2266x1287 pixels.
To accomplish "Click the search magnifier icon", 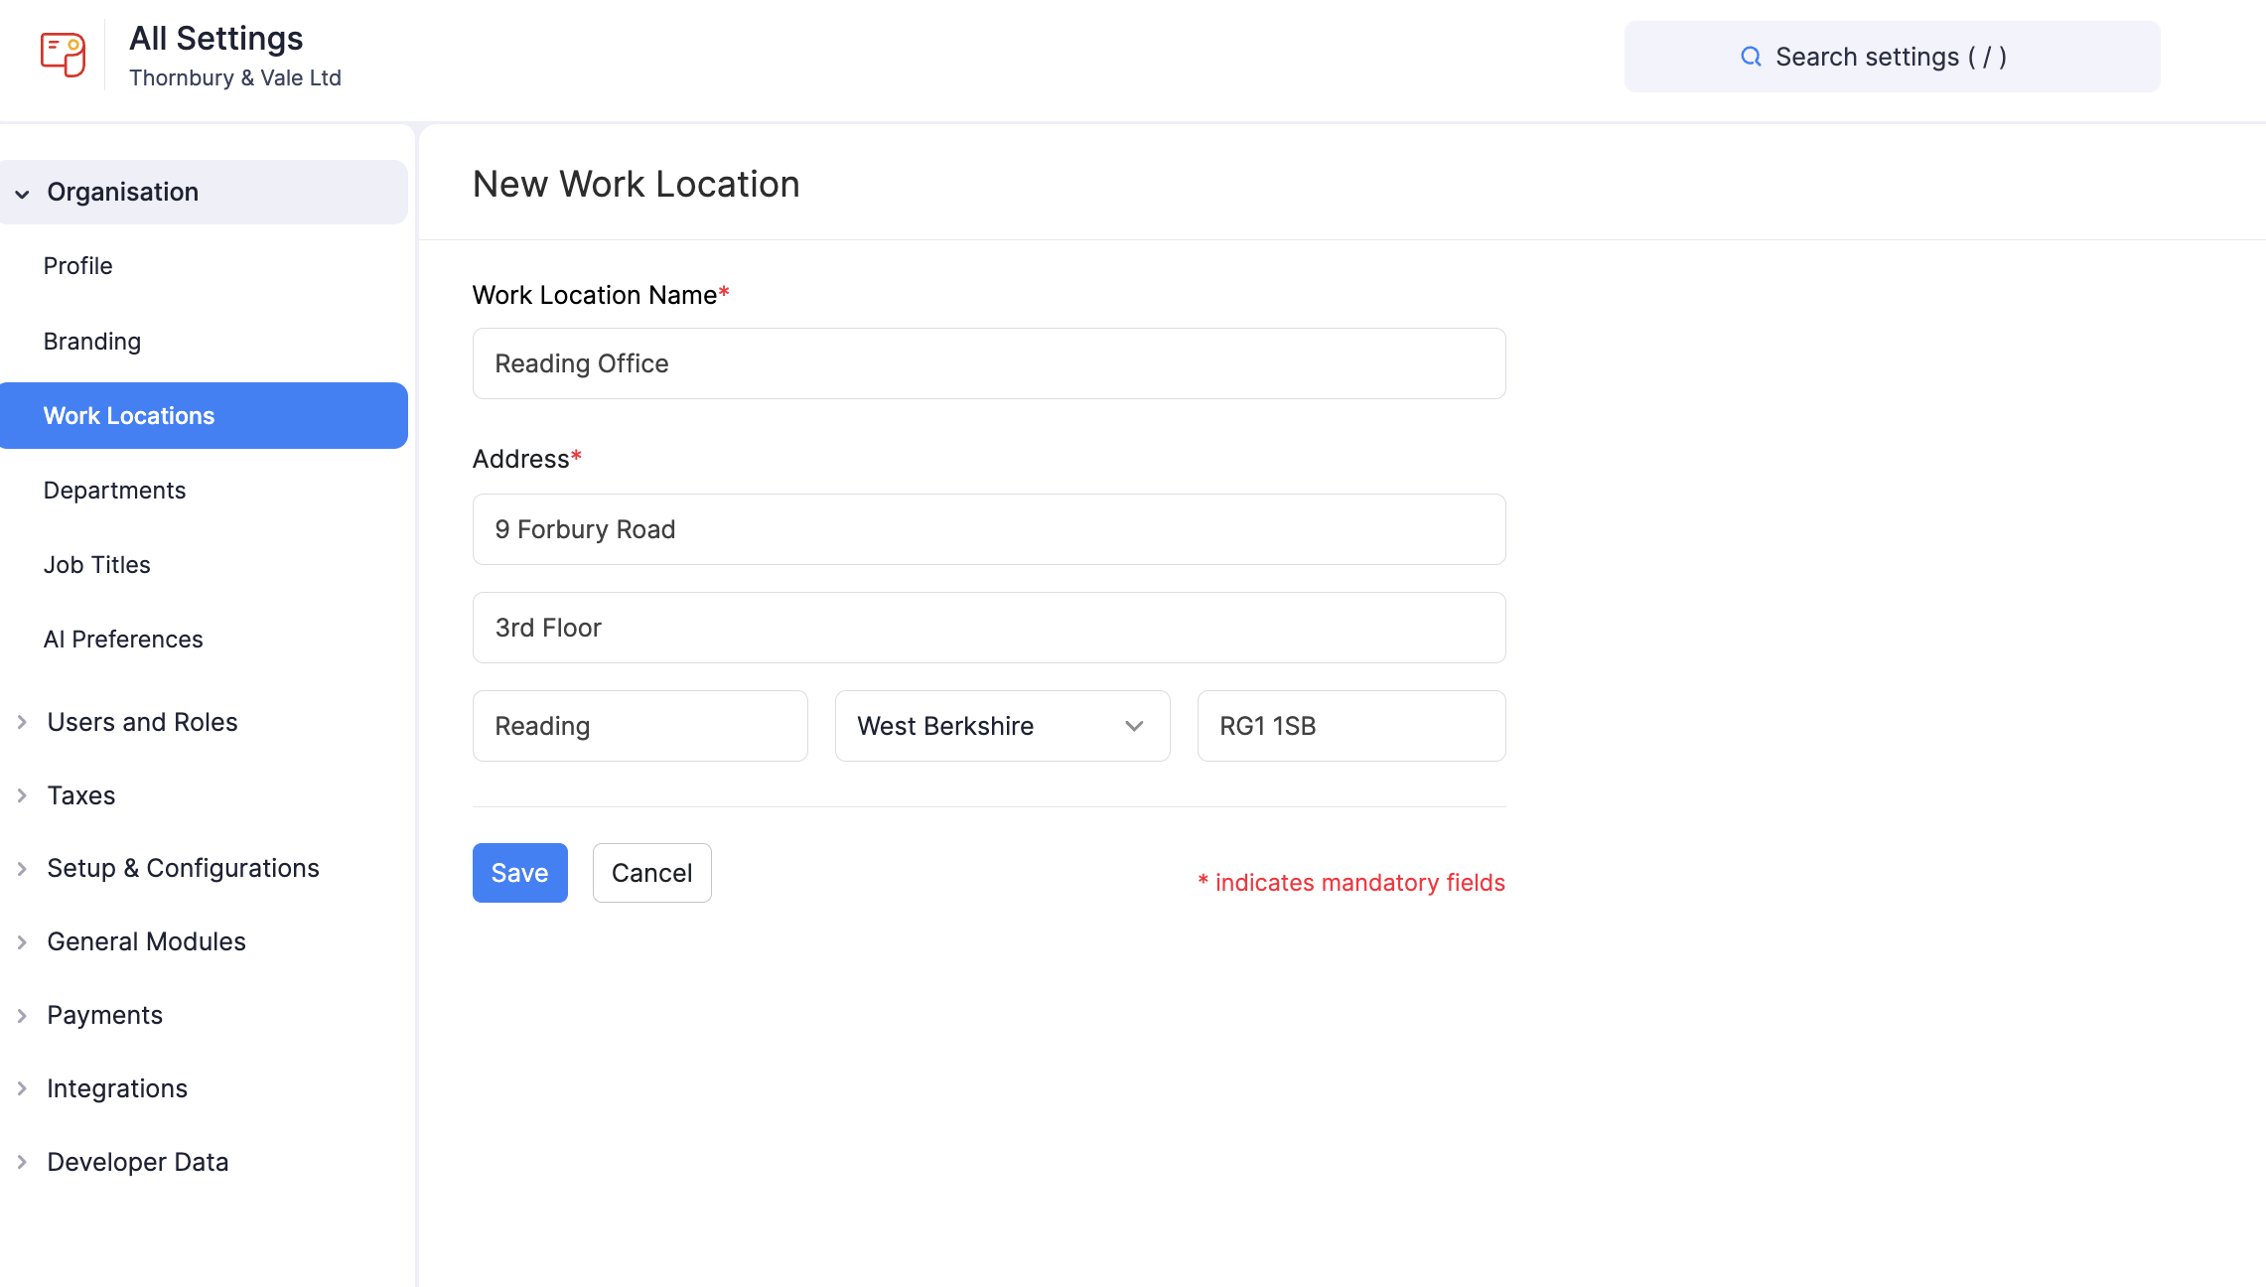I will [1751, 57].
